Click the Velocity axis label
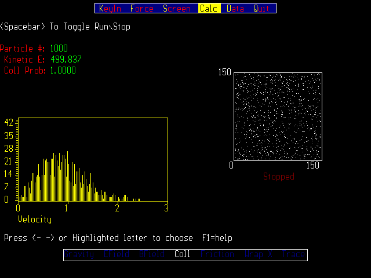Viewport: 371px width, 278px height. tap(35, 220)
